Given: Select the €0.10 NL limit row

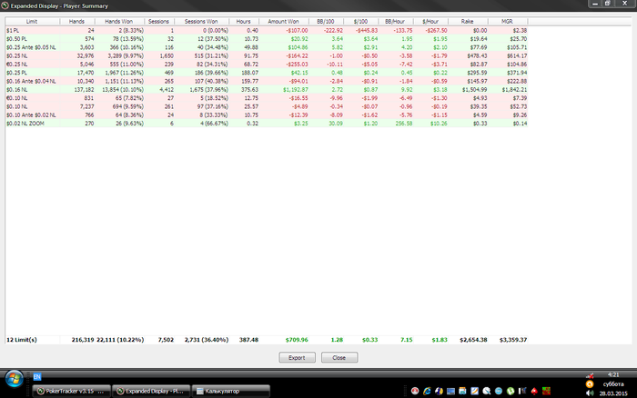Looking at the screenshot, I should (x=267, y=98).
